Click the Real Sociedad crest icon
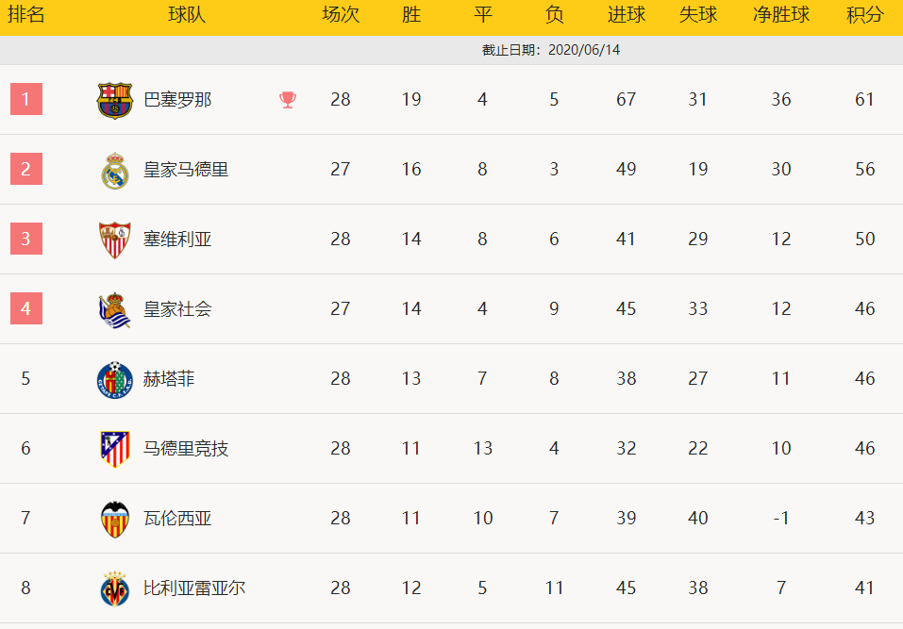Screen dimensions: 903x629 pos(114,309)
